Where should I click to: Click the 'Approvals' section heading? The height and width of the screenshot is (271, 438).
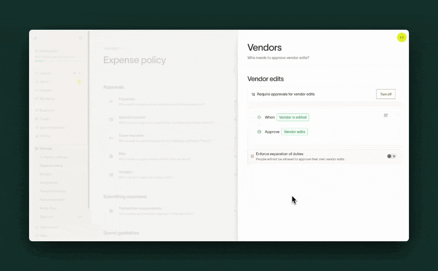tap(113, 87)
